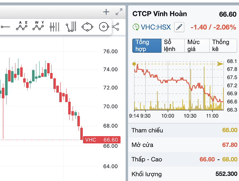Switch to the Tổng hợp tab

pos(146,46)
